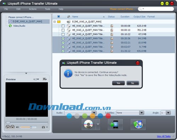Click disc icon of the 00:10:22 title
The width and height of the screenshot is (177, 140).
point(69,34)
